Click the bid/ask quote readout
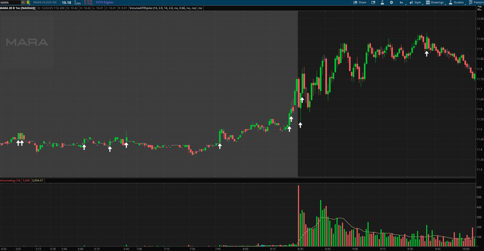484x251 pixels. click(x=88, y=2)
